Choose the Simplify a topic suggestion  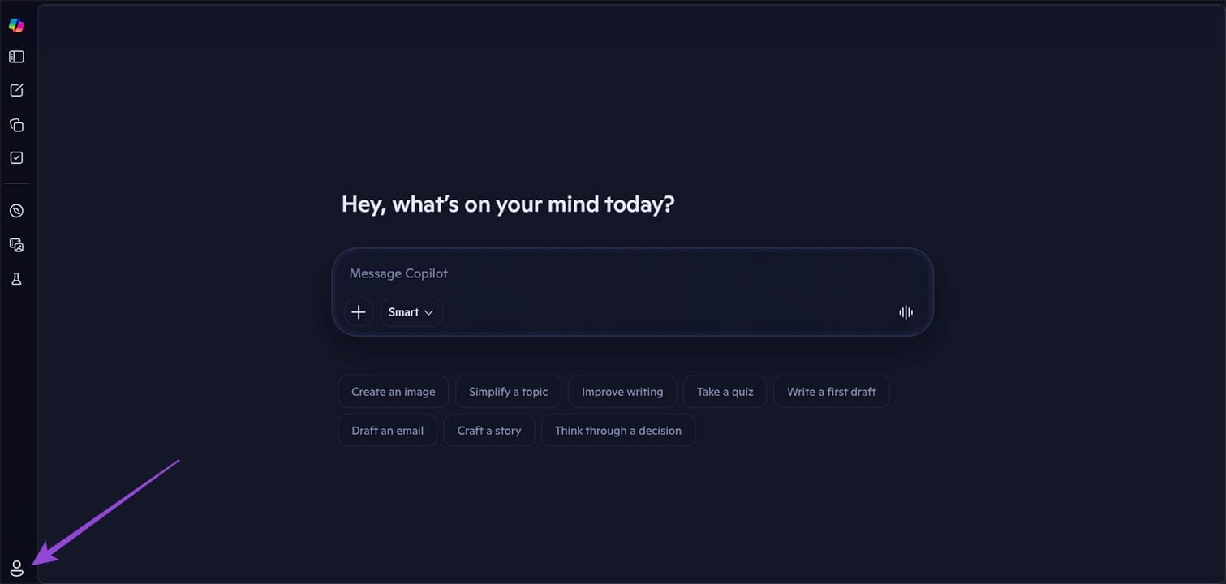(x=509, y=392)
